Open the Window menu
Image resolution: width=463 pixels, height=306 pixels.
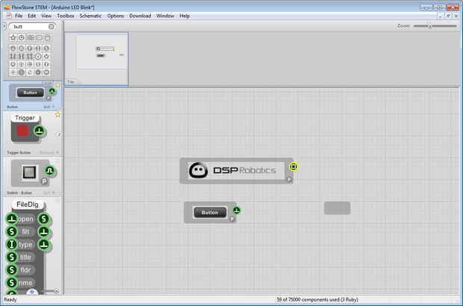(x=165, y=16)
